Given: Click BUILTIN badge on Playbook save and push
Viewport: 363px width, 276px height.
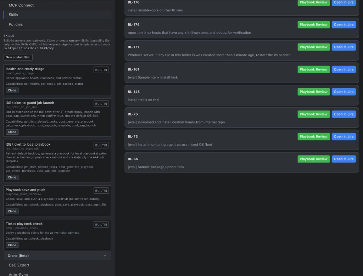Looking at the screenshot, I should [101, 191].
